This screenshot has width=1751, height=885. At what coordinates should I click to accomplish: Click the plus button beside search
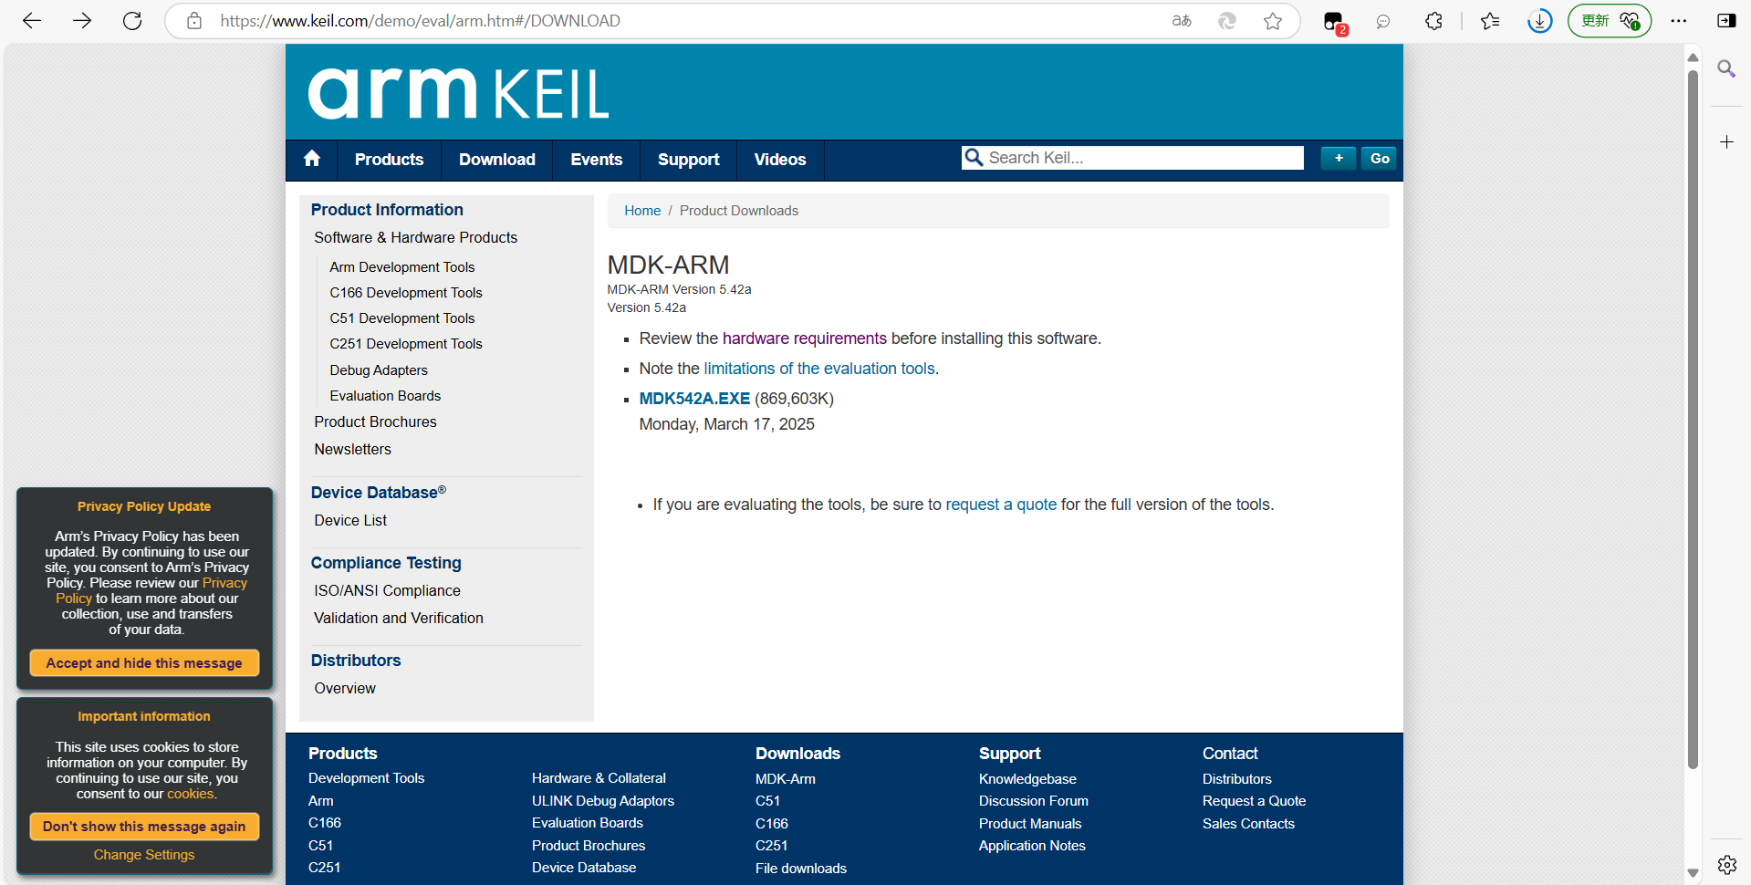coord(1339,158)
